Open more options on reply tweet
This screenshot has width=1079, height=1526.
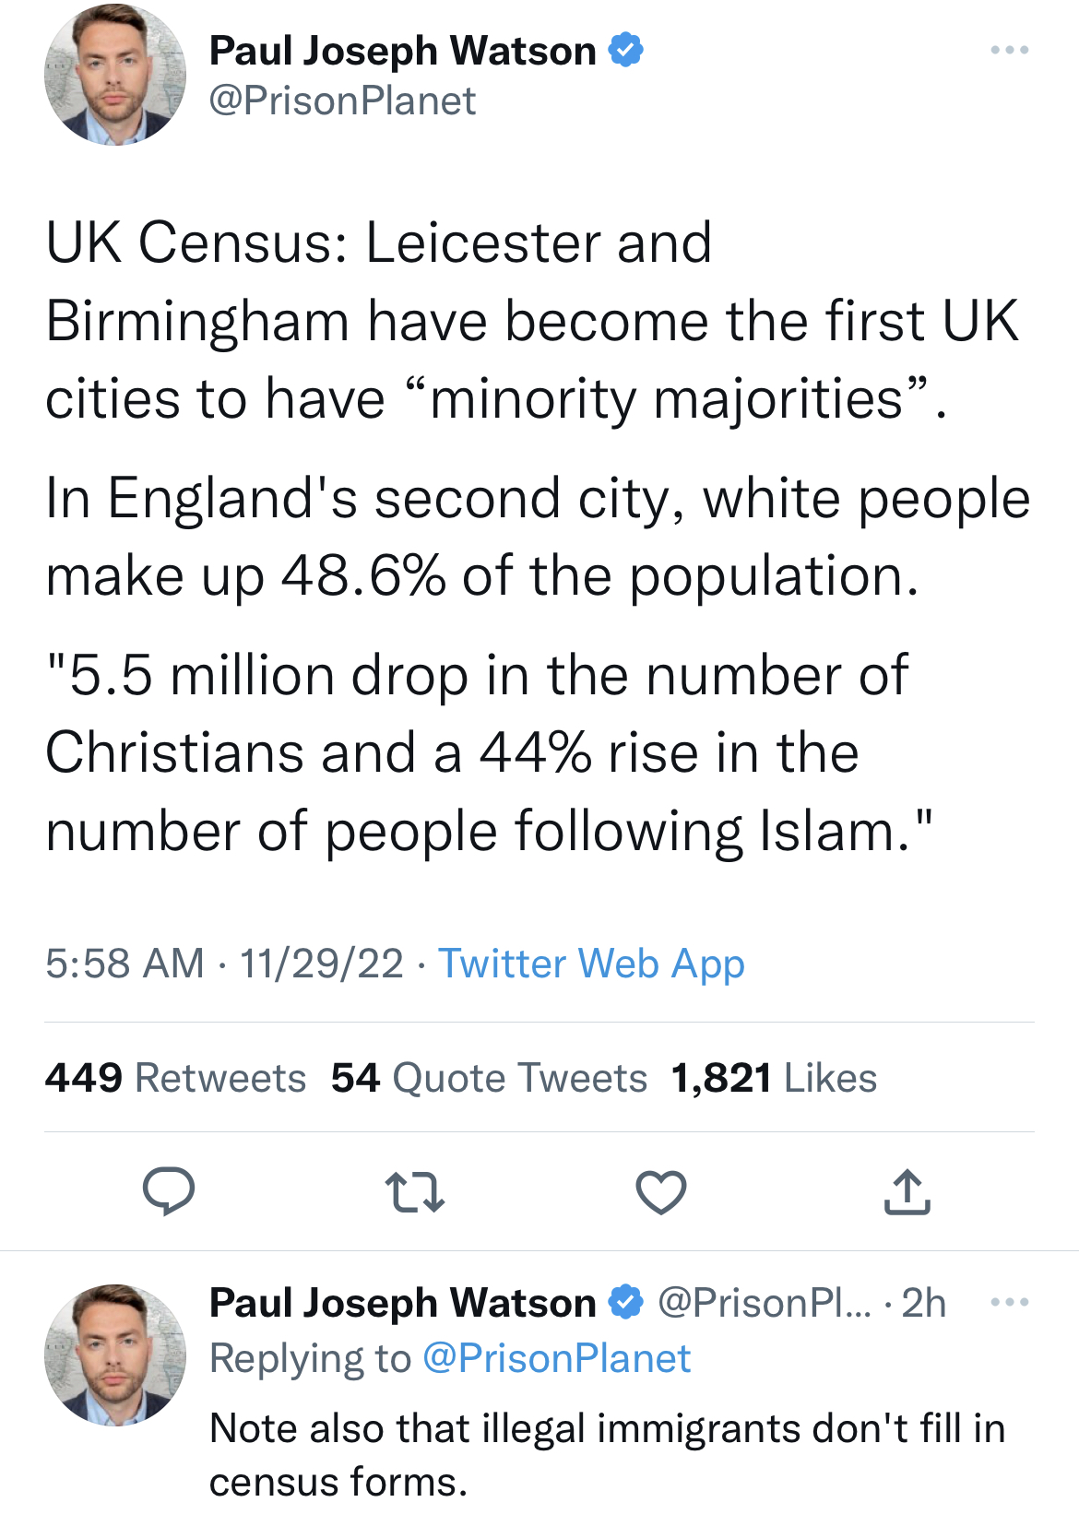(1010, 1302)
